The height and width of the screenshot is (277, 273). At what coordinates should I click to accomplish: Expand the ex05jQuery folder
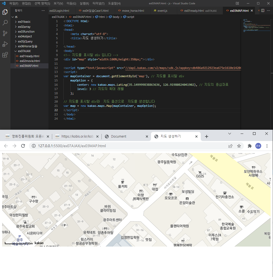[x=16, y=41]
